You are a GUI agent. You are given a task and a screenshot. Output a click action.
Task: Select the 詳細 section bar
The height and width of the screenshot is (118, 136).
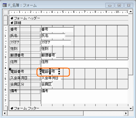tap(69, 23)
